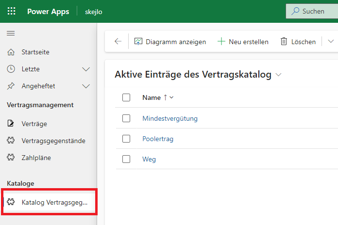Collapse the hamburger navigation menu
The height and width of the screenshot is (225, 338).
(x=11, y=33)
